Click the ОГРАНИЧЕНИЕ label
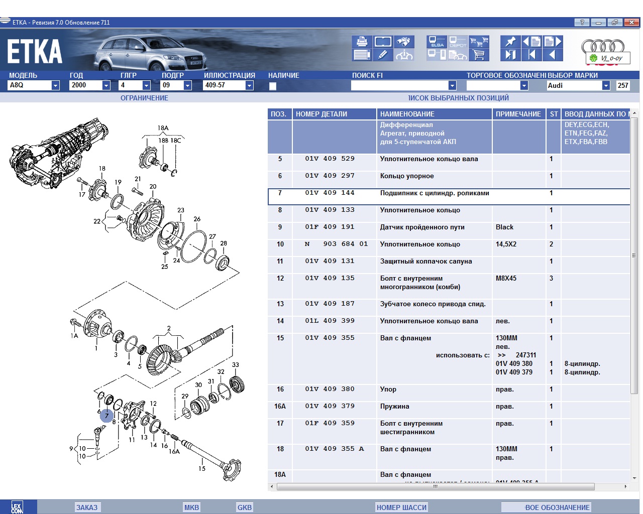 (144, 98)
